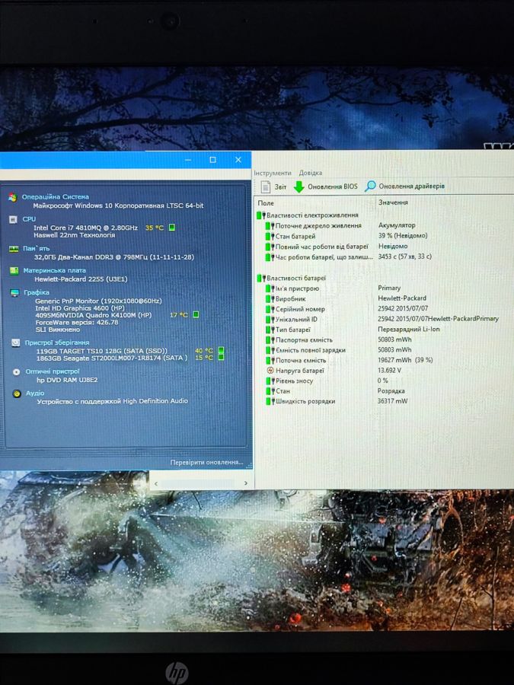Click the disc icon beside Оптичні пристрої
The height and width of the screenshot is (685, 514).
(17, 371)
